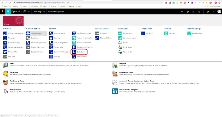Expand the Dynamics 365 dropdown chevron
Viewport: 222px width, 117px height.
[29, 12]
